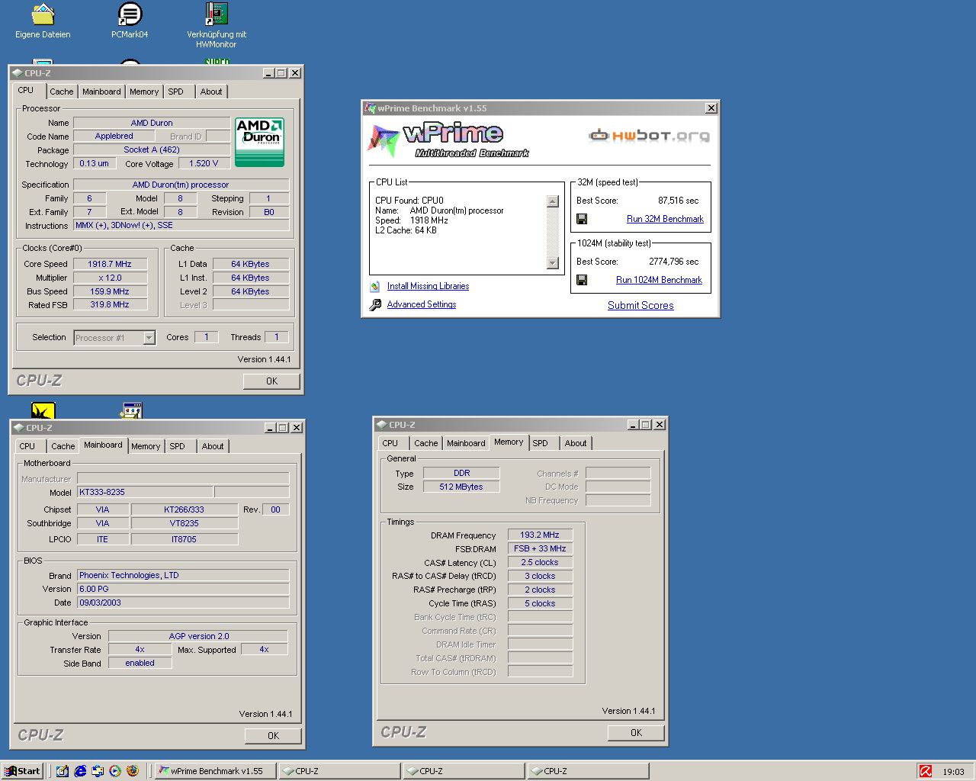Open Firefox from the quick launch bar
This screenshot has width=976, height=781.
click(x=133, y=771)
